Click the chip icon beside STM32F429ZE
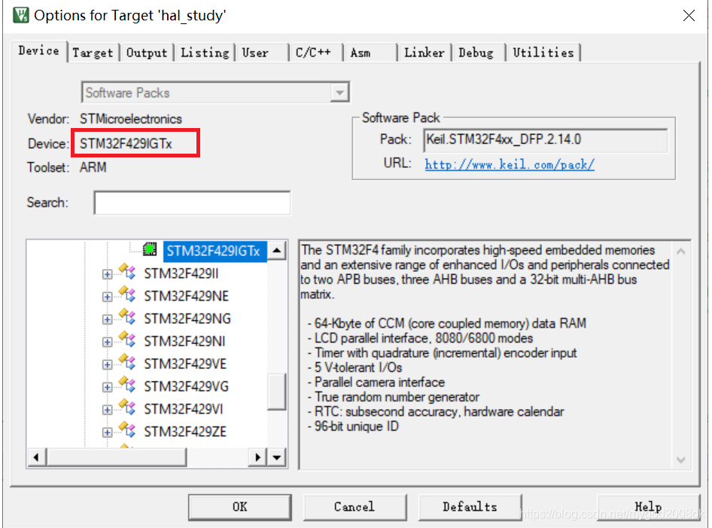 126,431
